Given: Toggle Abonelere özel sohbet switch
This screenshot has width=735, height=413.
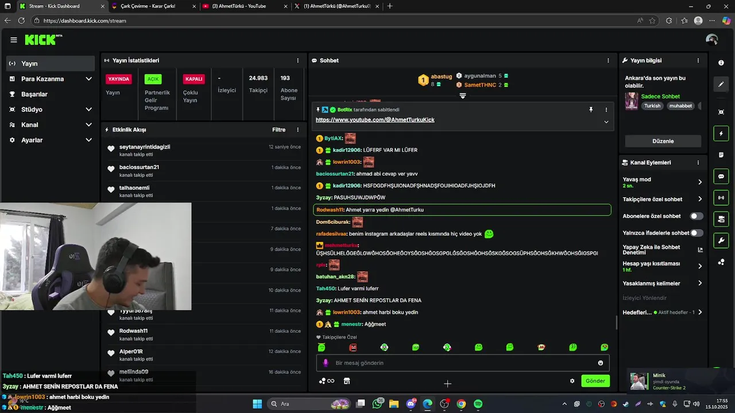Looking at the screenshot, I should pos(697,216).
